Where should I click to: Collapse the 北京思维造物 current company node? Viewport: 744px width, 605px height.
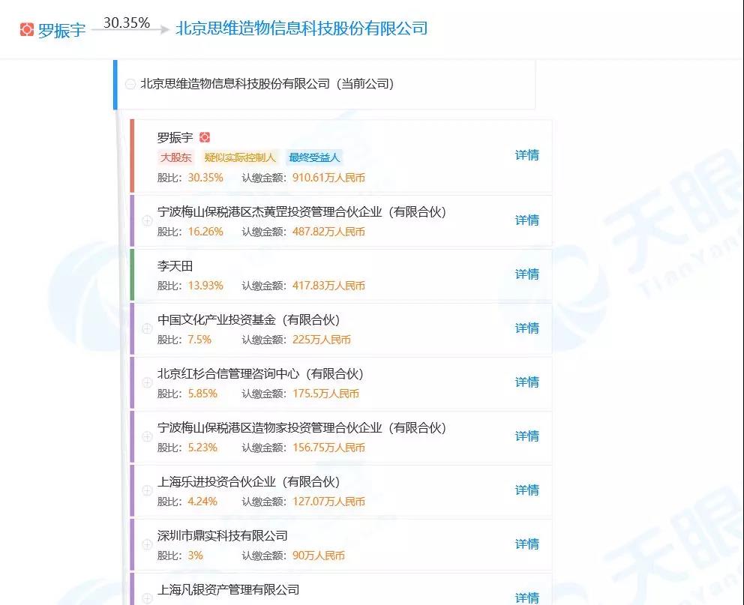click(x=130, y=84)
